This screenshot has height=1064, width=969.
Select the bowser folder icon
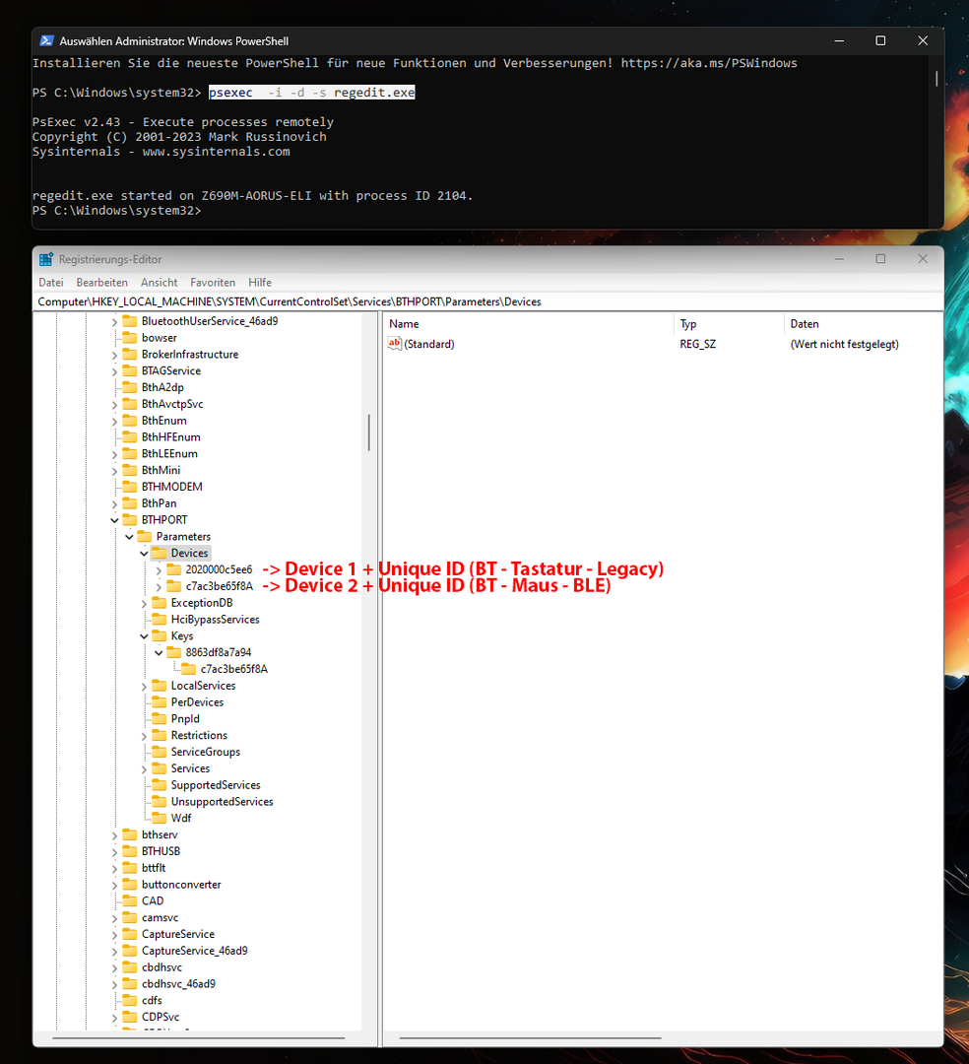pyautogui.click(x=130, y=337)
